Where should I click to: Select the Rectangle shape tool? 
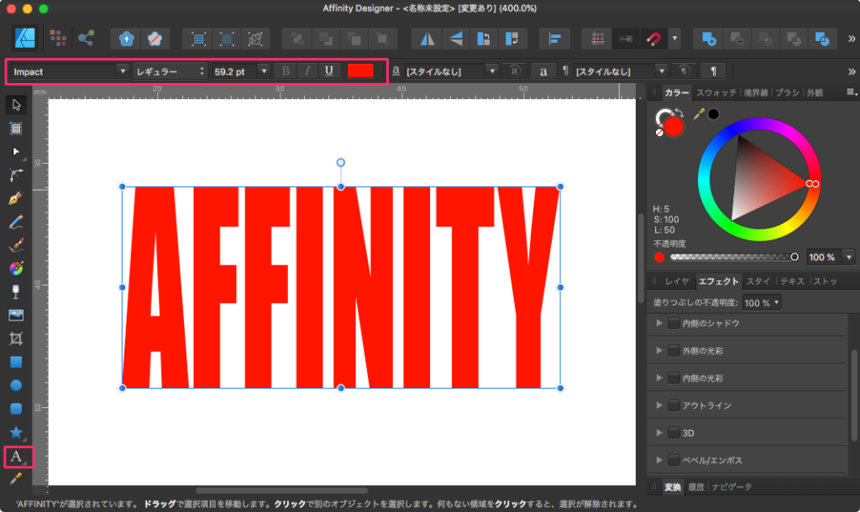(15, 363)
